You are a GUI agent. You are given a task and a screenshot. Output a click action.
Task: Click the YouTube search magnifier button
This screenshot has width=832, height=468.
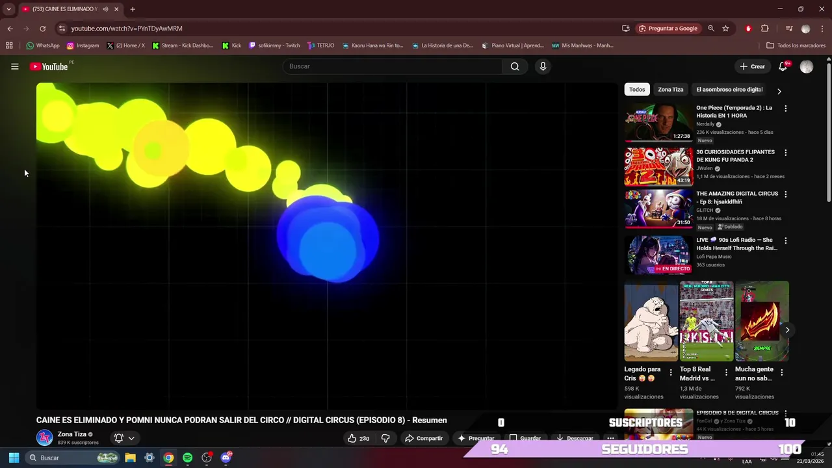pos(515,66)
